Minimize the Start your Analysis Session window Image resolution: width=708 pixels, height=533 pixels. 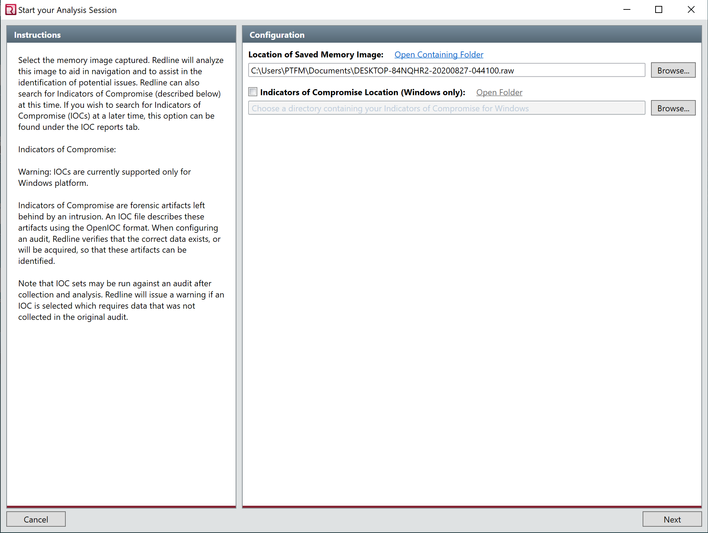(x=627, y=9)
